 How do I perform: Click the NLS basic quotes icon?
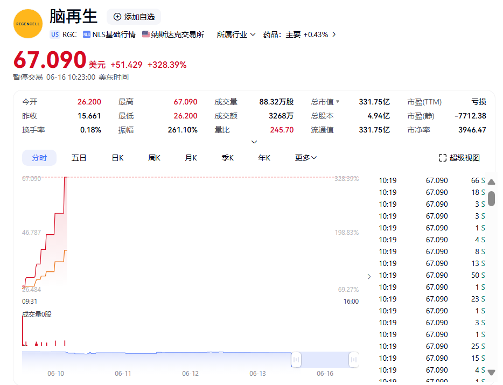(87, 34)
